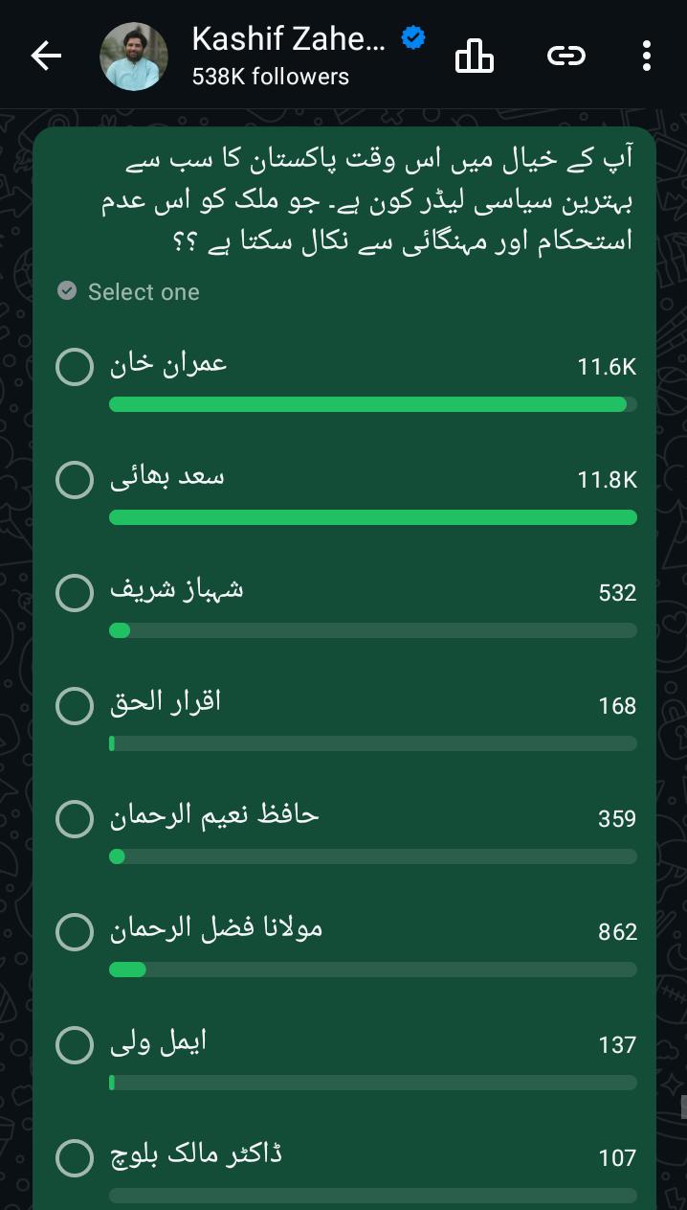Open the poll/chart icon in header
687x1210 pixels.
[474, 57]
